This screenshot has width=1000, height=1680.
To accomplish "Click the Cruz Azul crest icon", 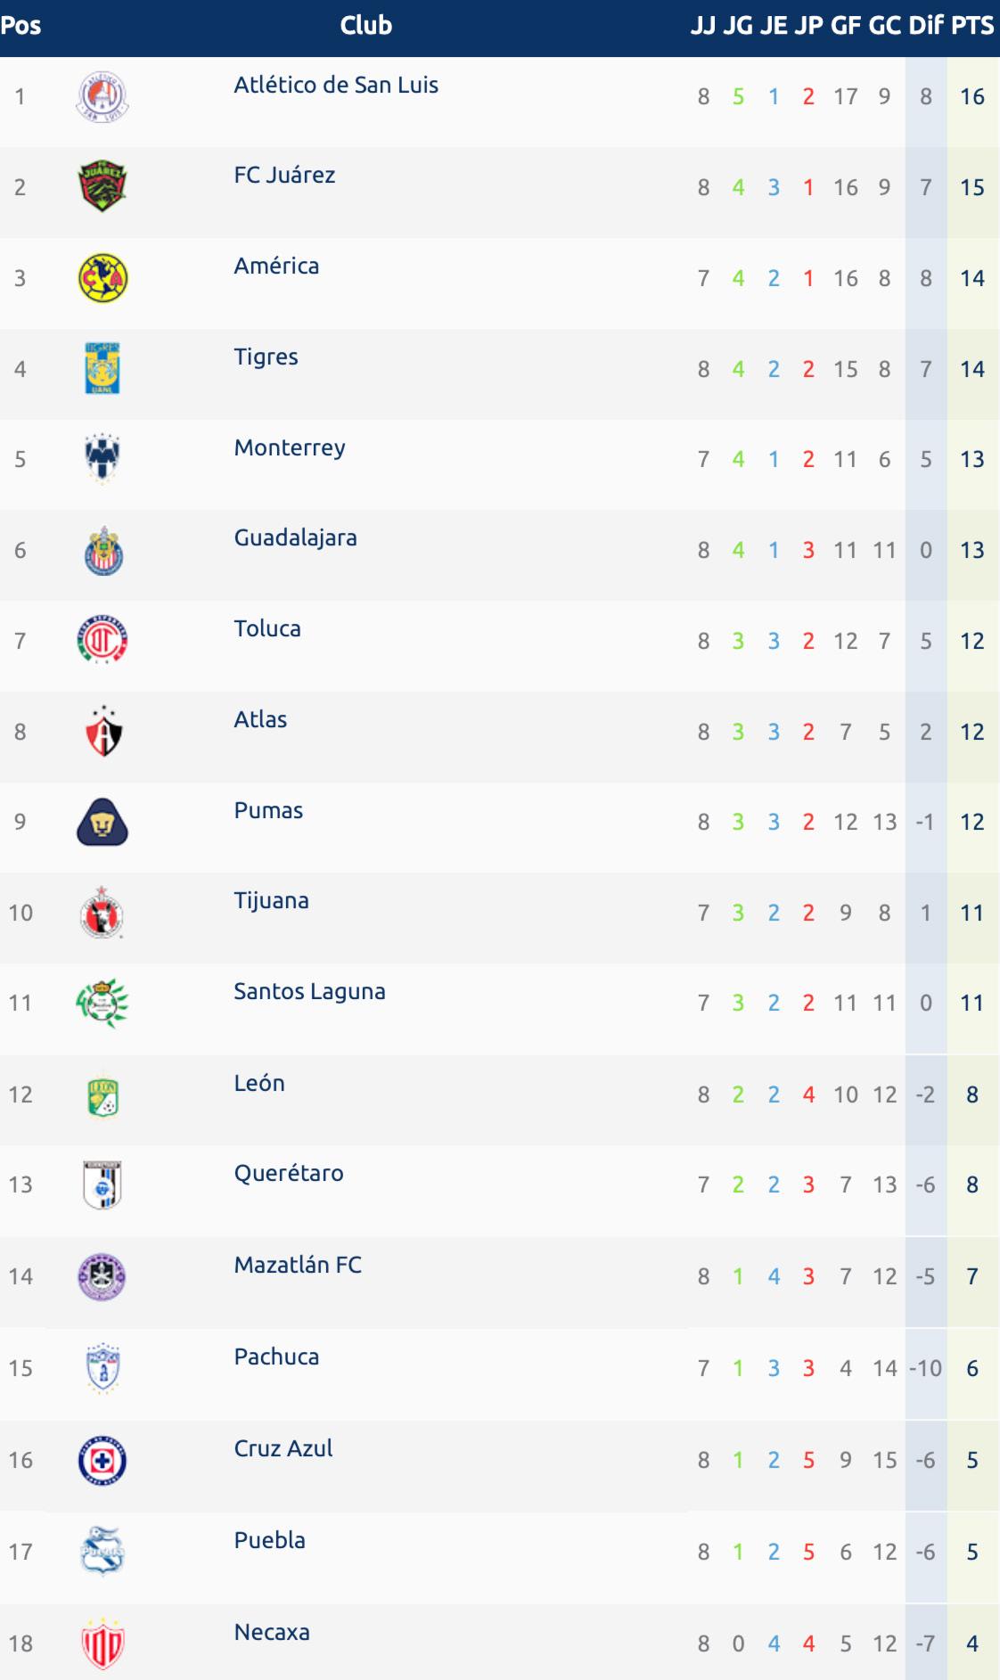I will pos(102,1460).
